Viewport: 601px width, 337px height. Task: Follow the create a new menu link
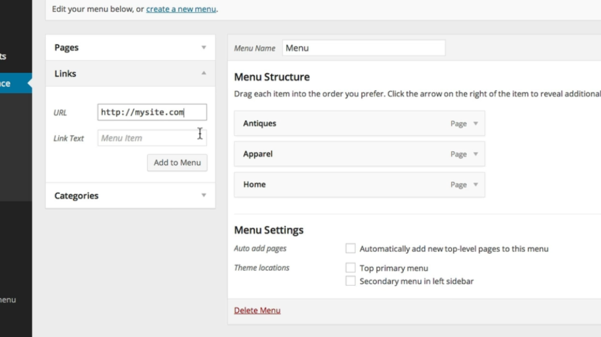point(181,9)
